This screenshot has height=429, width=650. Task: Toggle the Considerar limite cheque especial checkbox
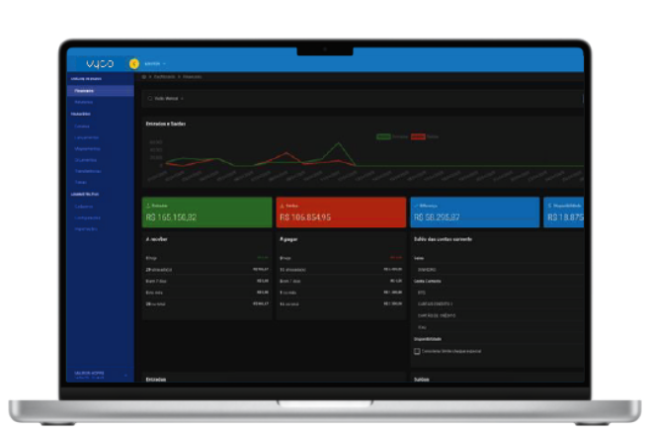(x=416, y=350)
